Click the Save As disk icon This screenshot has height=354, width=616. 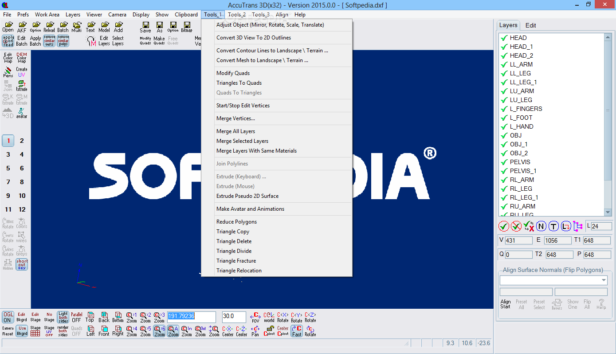coord(159,27)
